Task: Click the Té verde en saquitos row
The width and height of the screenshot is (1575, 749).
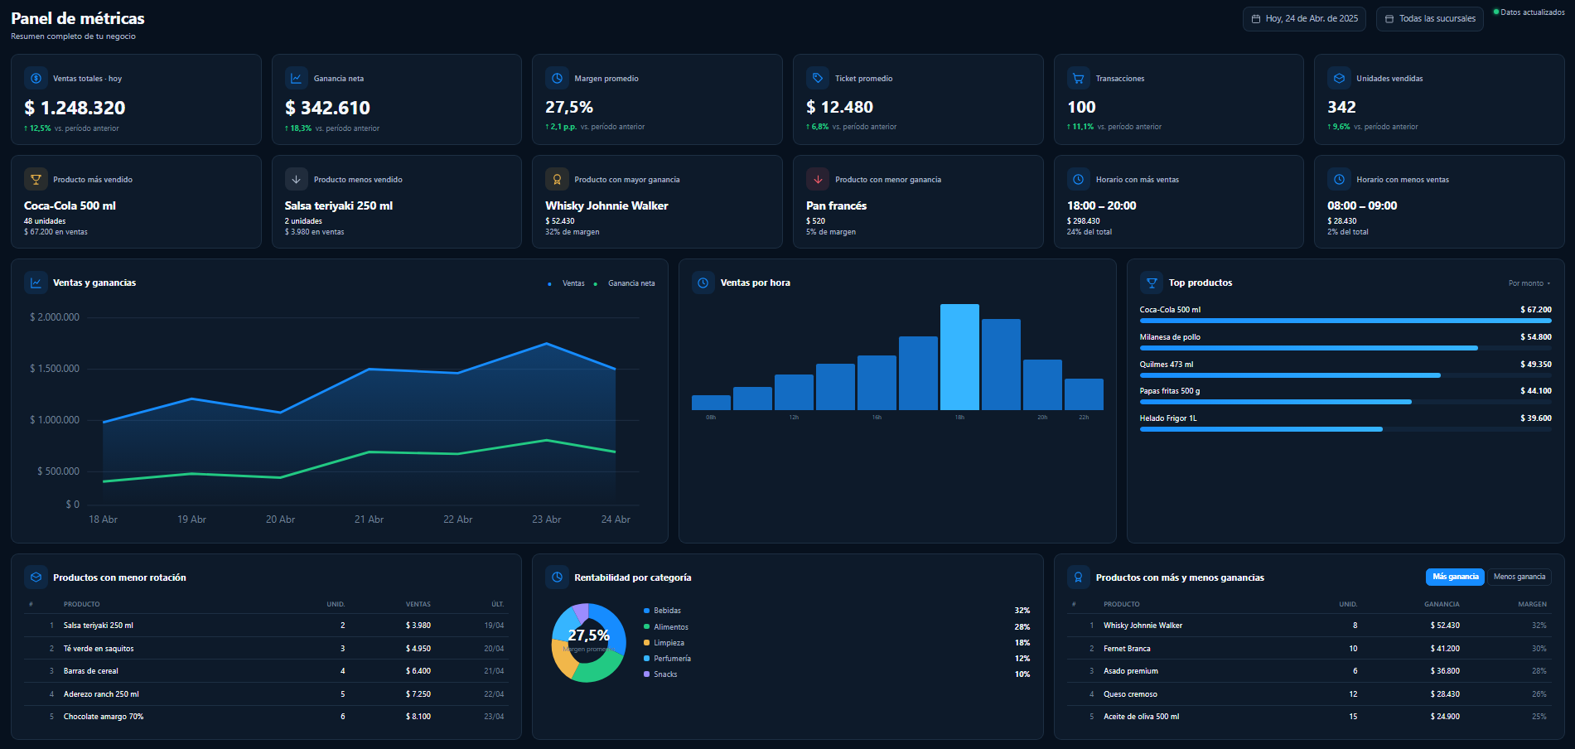Action: pos(265,649)
